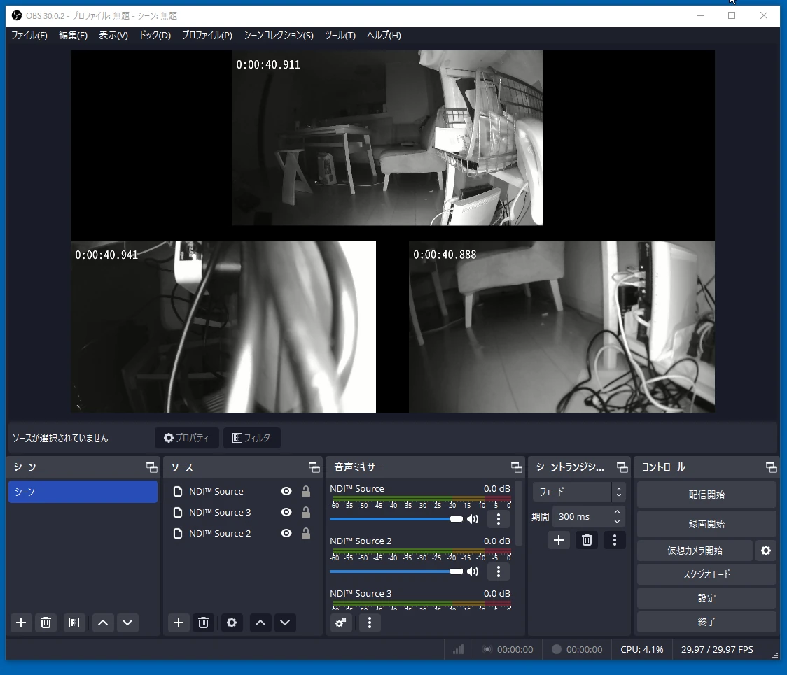Viewport: 787px width, 675px height.
Task: Open the フェード transition dropdown
Action: (578, 492)
